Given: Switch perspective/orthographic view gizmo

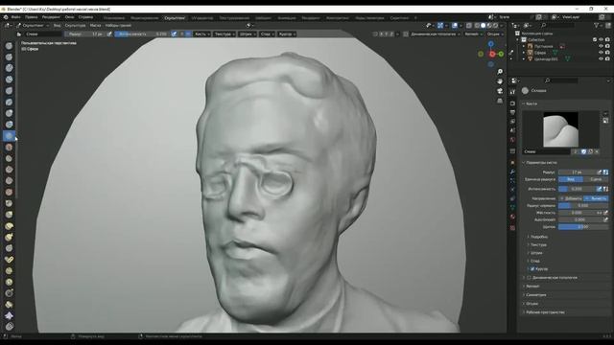Looking at the screenshot, I should (x=500, y=101).
